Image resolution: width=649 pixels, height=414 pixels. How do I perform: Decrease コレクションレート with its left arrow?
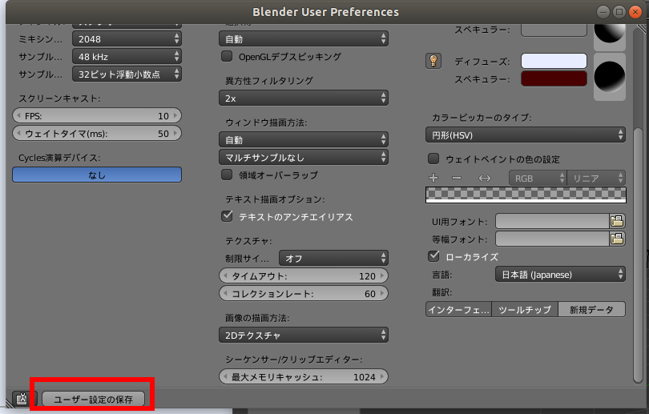click(225, 293)
